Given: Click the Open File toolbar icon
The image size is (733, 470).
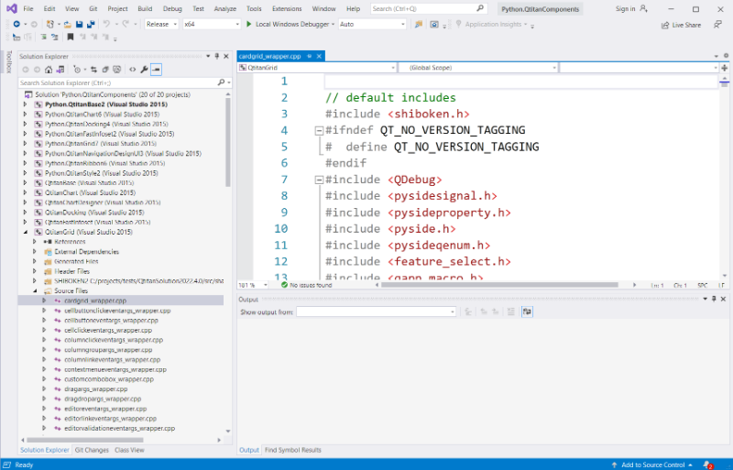Looking at the screenshot, I should point(67,24).
